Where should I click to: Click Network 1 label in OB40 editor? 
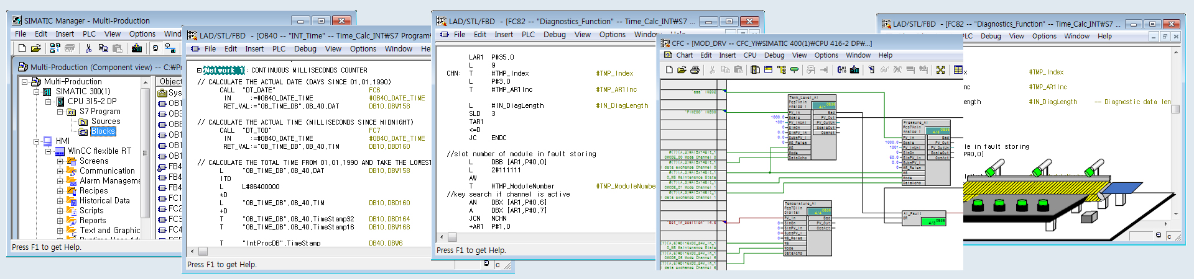(223, 70)
